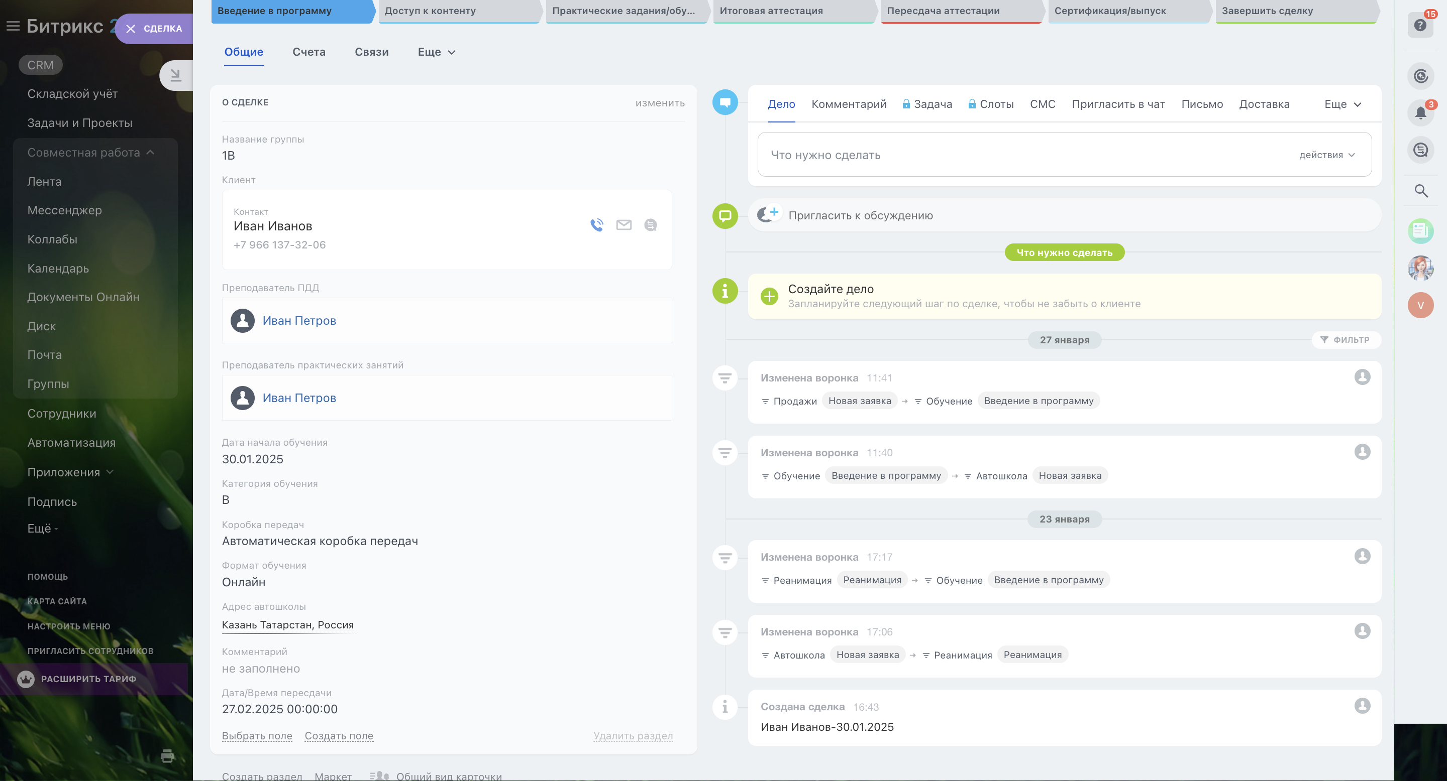The width and height of the screenshot is (1447, 781).
Task: Click the hamburger menu icon beside Битрикс
Action: 13,26
